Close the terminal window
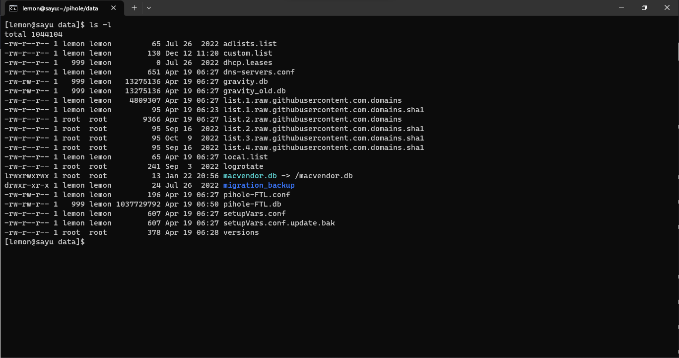This screenshot has height=358, width=679. [x=667, y=7]
